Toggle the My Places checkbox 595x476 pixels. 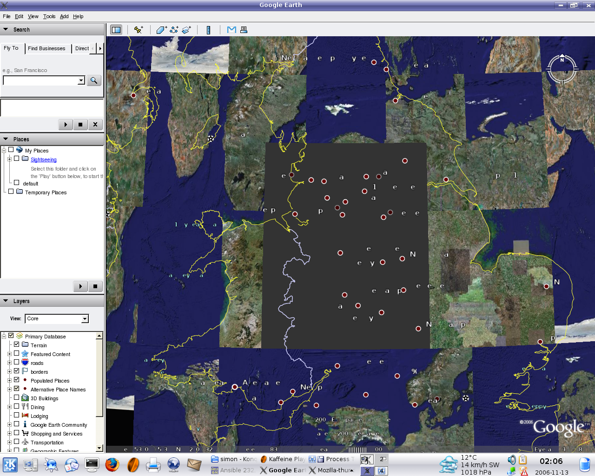coord(11,150)
